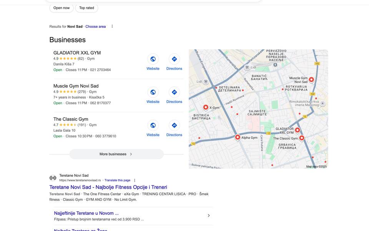The width and height of the screenshot is (369, 231).
Task: Click Teretane Novi Sad dumbbell site favicon
Action: (53, 178)
